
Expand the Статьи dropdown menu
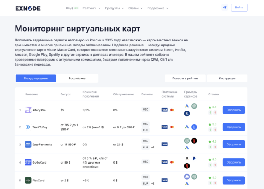point(136,8)
